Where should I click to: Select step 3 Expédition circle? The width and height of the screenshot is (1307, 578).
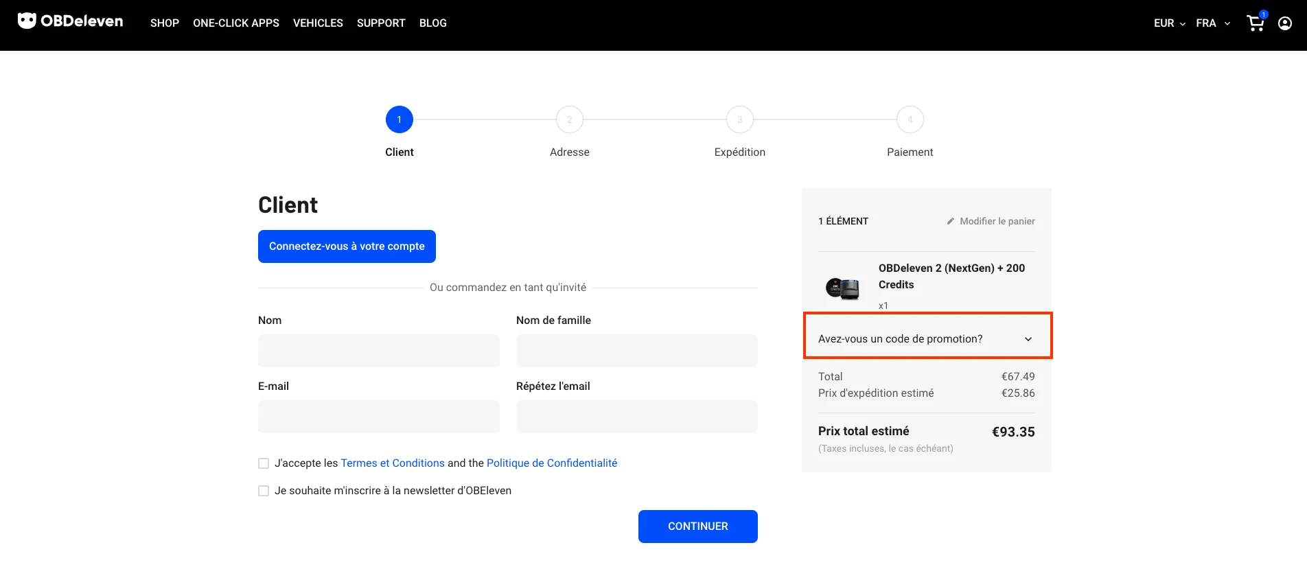tap(740, 119)
